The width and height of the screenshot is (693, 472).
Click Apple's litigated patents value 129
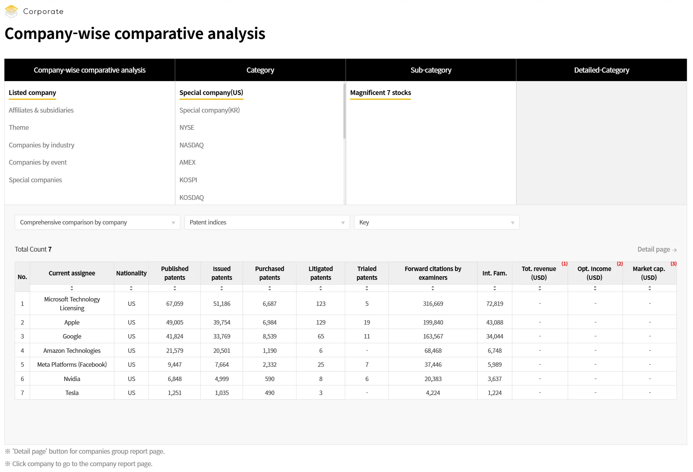click(x=321, y=322)
